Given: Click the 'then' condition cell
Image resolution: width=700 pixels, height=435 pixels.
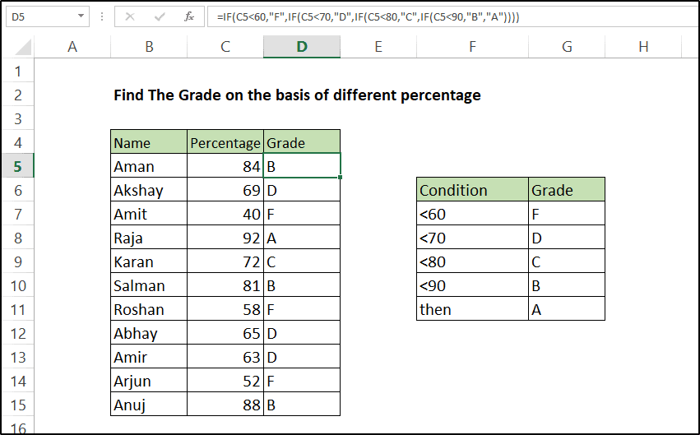Looking at the screenshot, I should coord(472,309).
